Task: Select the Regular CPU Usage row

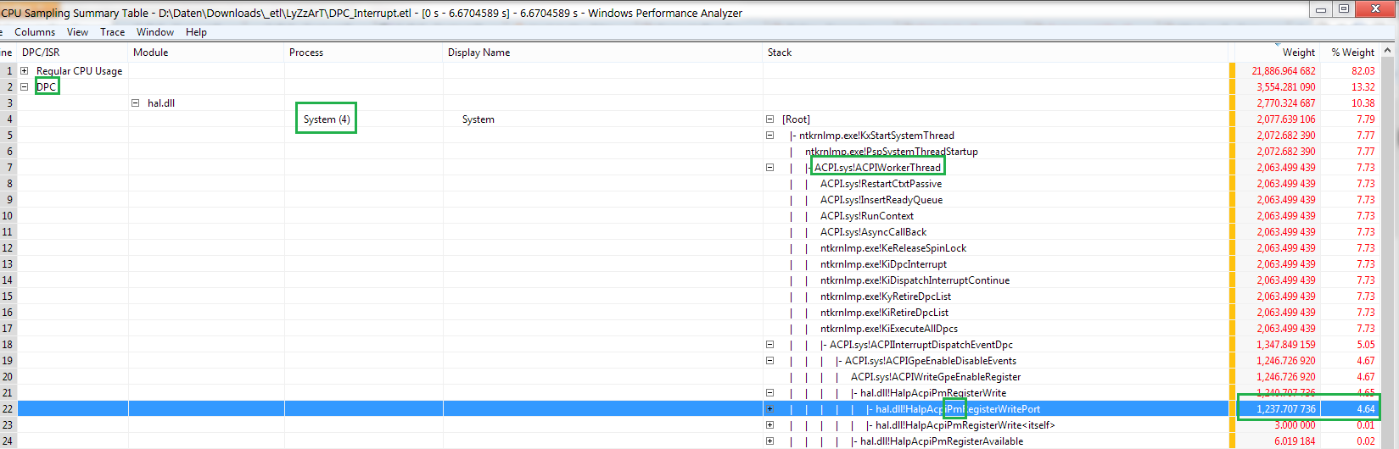Action: coord(79,71)
